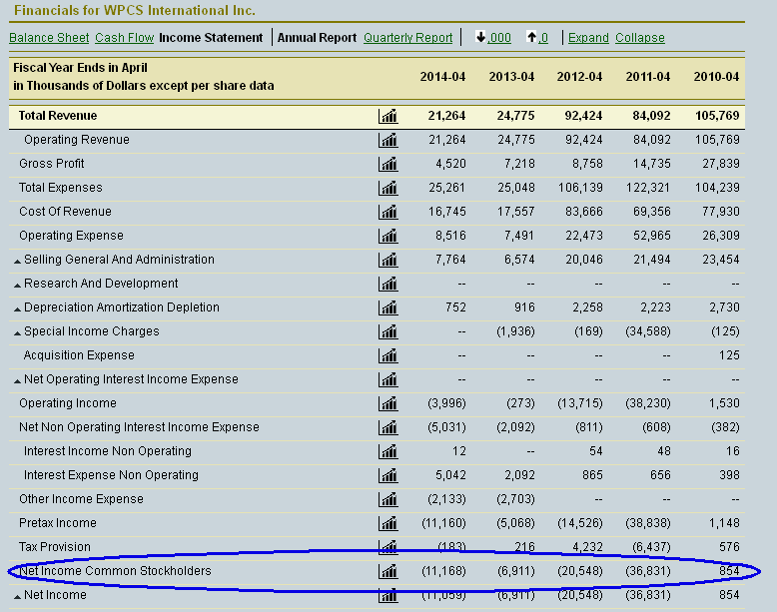The width and height of the screenshot is (777, 612).
Task: Open chart icon for Cost Of Revenue
Action: [388, 212]
